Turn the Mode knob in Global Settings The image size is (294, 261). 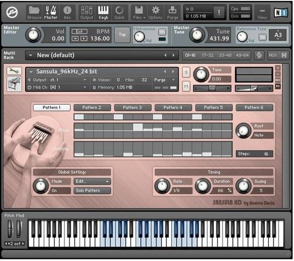click(x=41, y=186)
